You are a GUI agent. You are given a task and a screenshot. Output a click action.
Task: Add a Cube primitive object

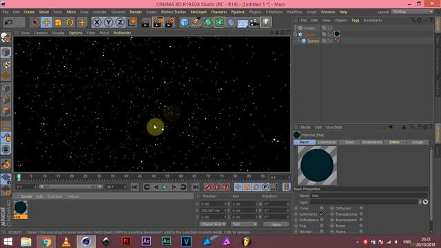[185, 22]
